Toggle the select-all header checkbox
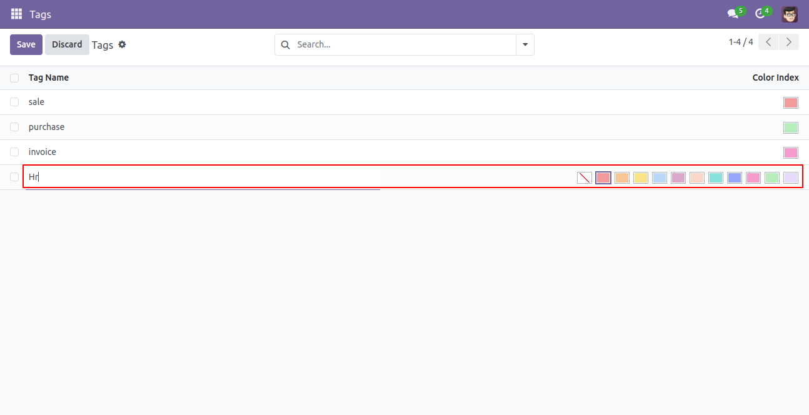The width and height of the screenshot is (809, 415). [14, 77]
